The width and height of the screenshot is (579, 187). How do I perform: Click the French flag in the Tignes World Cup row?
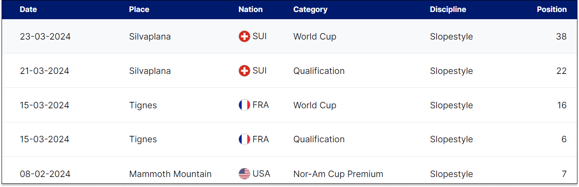pyautogui.click(x=244, y=105)
